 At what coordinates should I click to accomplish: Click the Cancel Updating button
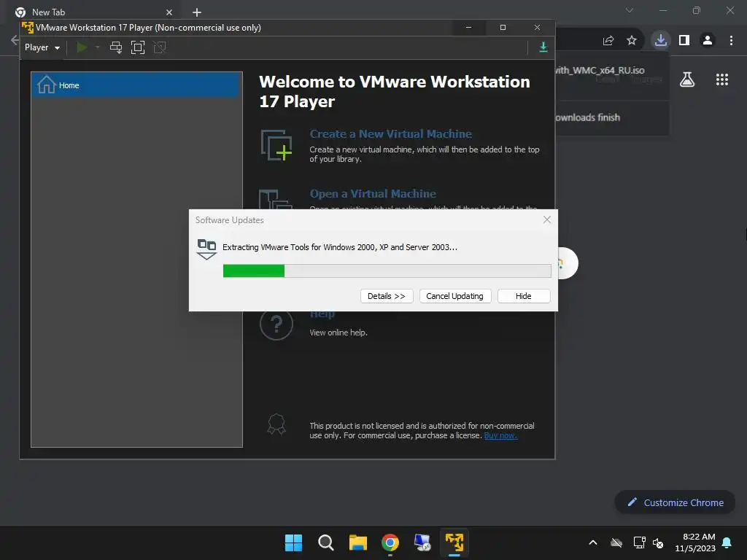455,296
